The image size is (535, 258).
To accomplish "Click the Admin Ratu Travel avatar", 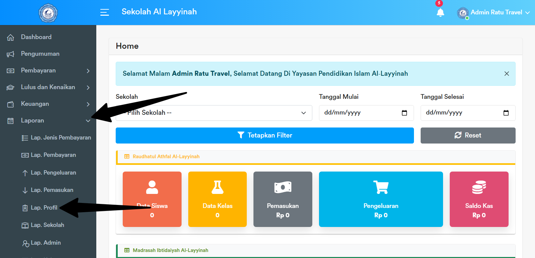I will (x=463, y=13).
